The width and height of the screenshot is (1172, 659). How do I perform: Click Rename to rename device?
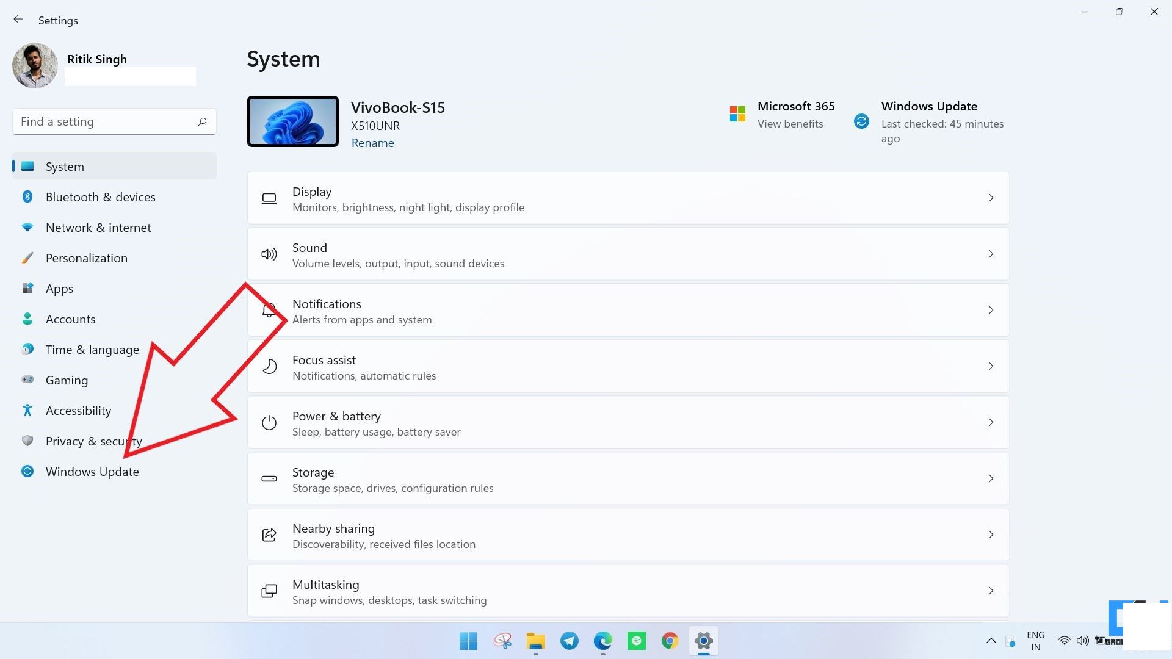pos(372,142)
